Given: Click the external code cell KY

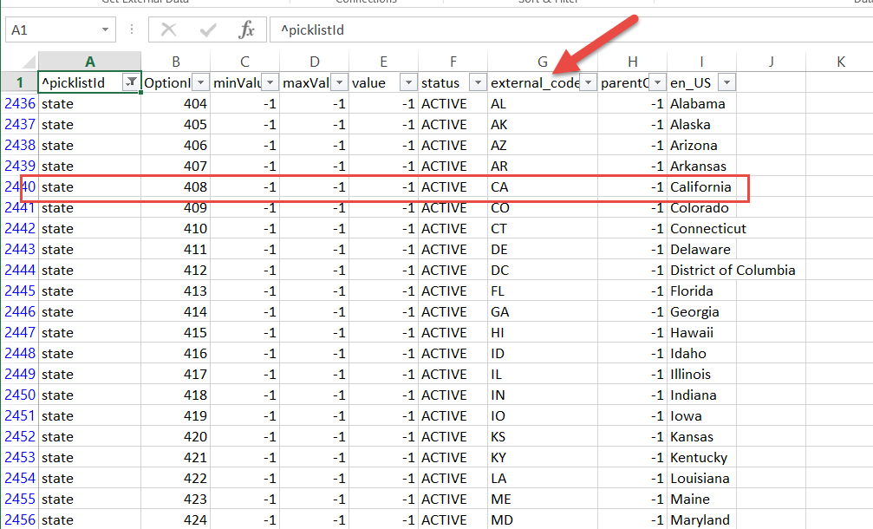Looking at the screenshot, I should [543, 457].
